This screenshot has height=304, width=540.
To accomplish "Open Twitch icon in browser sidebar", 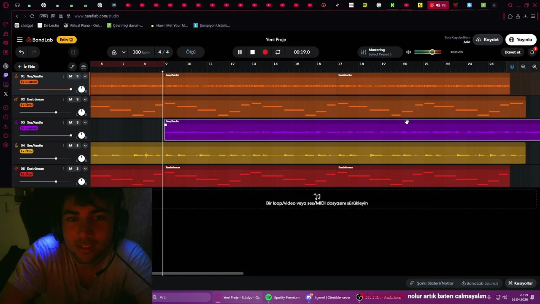I will (5, 75).
